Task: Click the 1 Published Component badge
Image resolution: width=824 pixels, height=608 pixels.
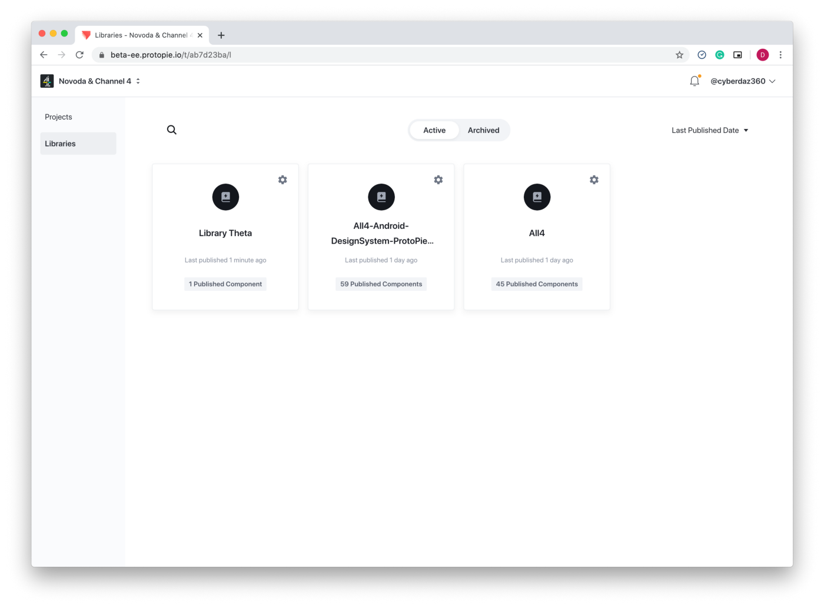Action: [225, 284]
